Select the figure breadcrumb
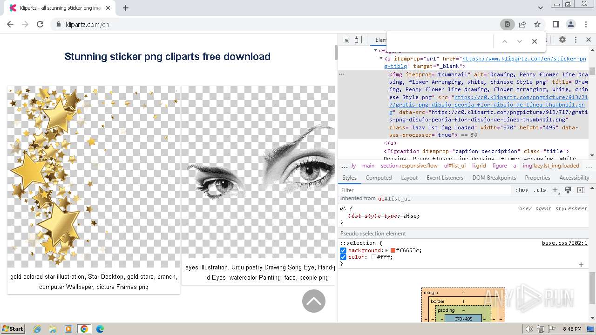Viewport: 596px width, 335px height. [x=500, y=166]
